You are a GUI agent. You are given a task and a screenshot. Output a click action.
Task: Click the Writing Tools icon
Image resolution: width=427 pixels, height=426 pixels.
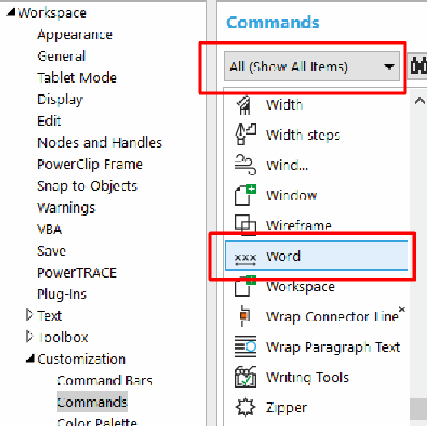tap(246, 377)
